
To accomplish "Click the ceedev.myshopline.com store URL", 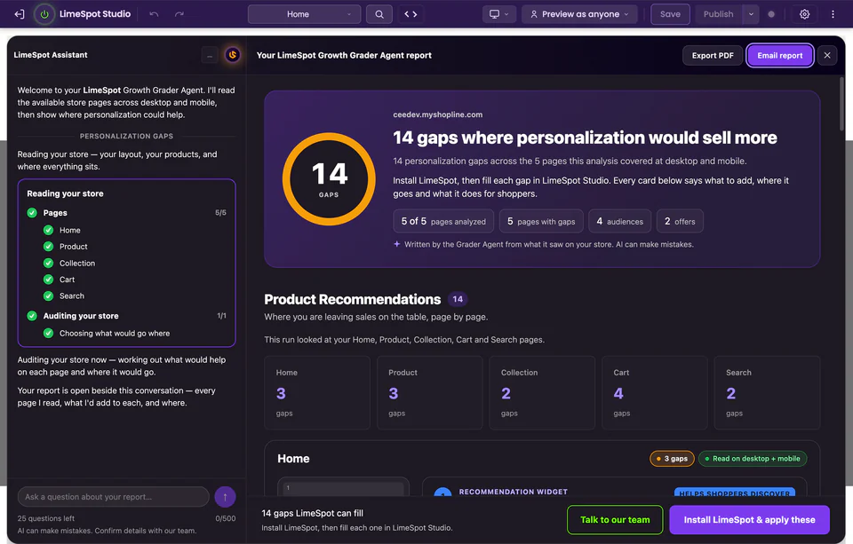I will tap(437, 114).
